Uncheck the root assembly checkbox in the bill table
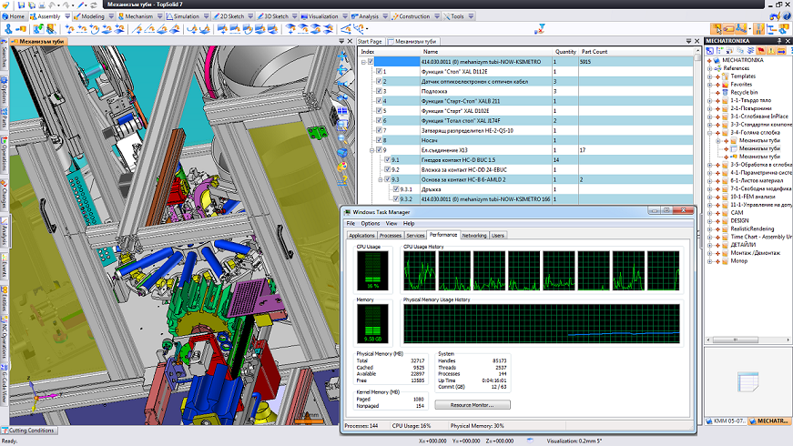The image size is (793, 446). [x=371, y=62]
